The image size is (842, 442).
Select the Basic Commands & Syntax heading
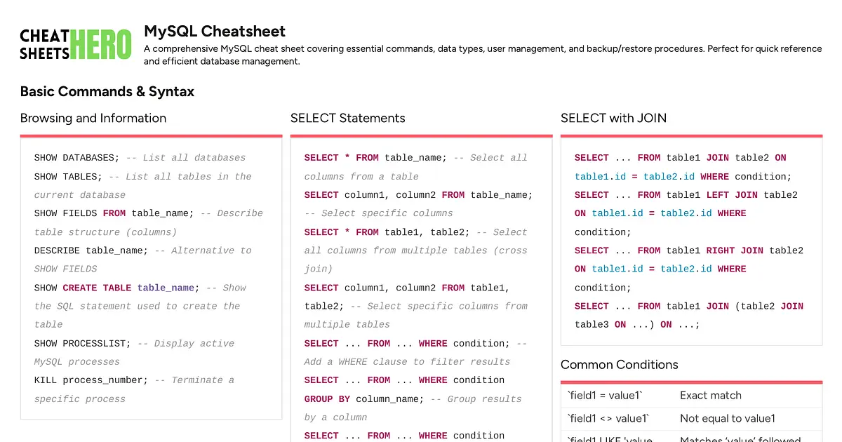point(107,91)
